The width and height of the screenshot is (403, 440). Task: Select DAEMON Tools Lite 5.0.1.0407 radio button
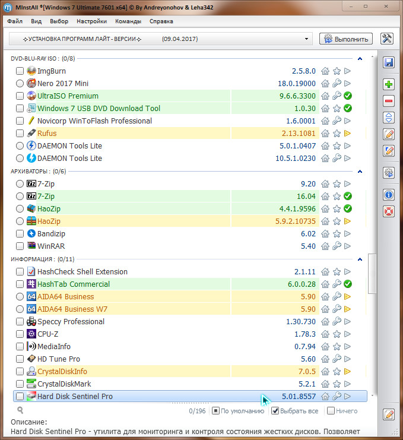(x=20, y=145)
